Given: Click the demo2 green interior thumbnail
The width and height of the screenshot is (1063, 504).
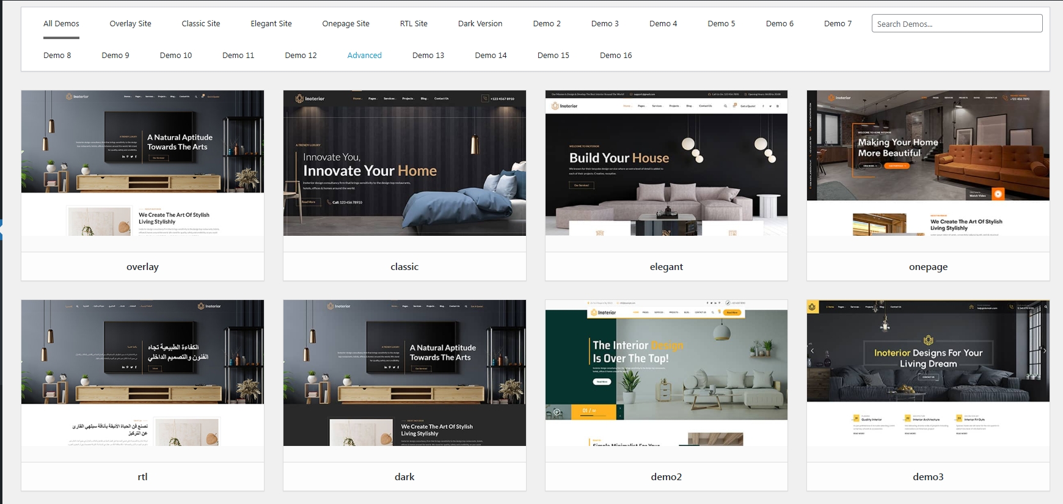Looking at the screenshot, I should coord(666,373).
